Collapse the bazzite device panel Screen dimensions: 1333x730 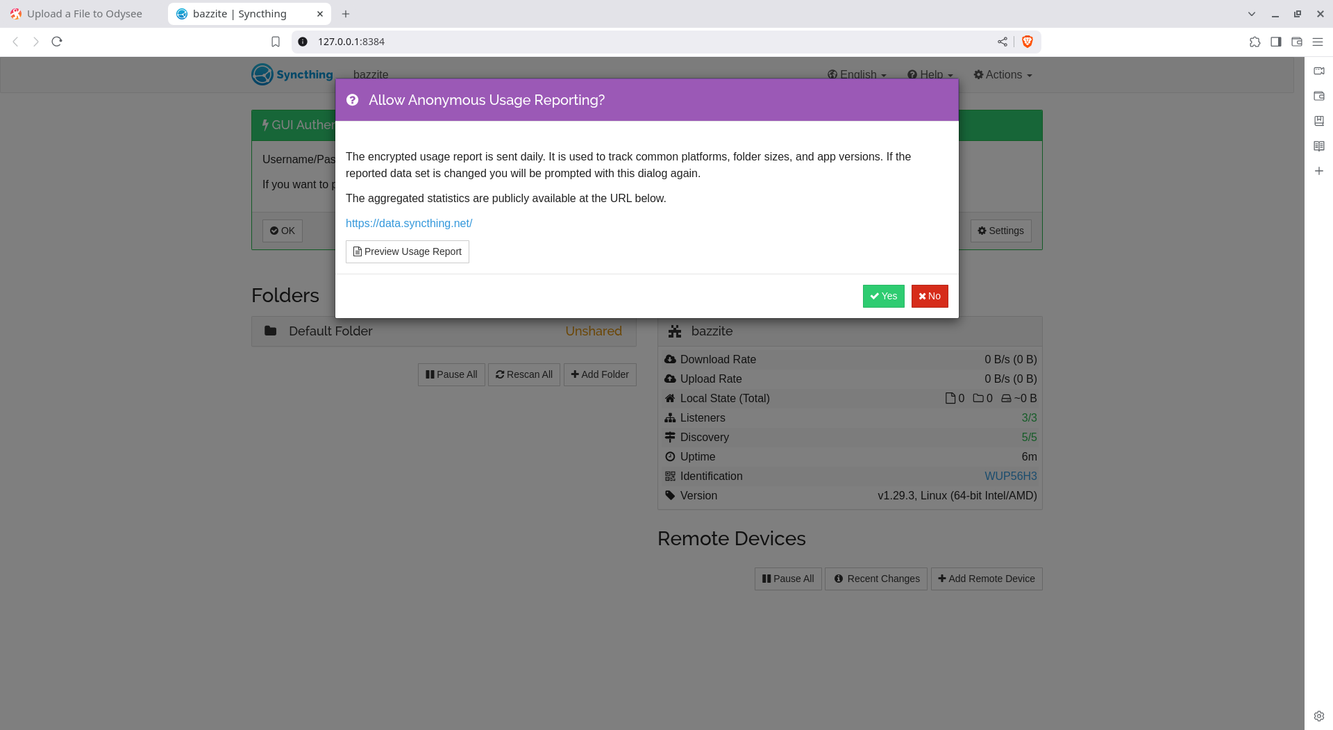coord(850,331)
